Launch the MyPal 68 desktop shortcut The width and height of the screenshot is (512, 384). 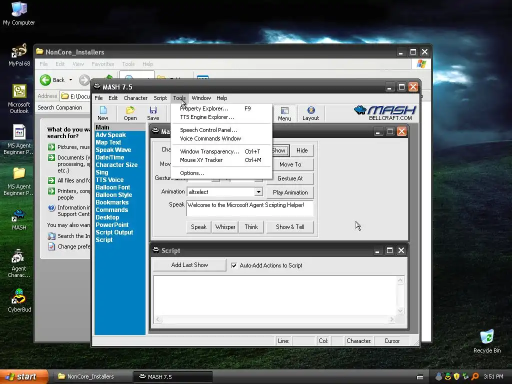[19, 55]
